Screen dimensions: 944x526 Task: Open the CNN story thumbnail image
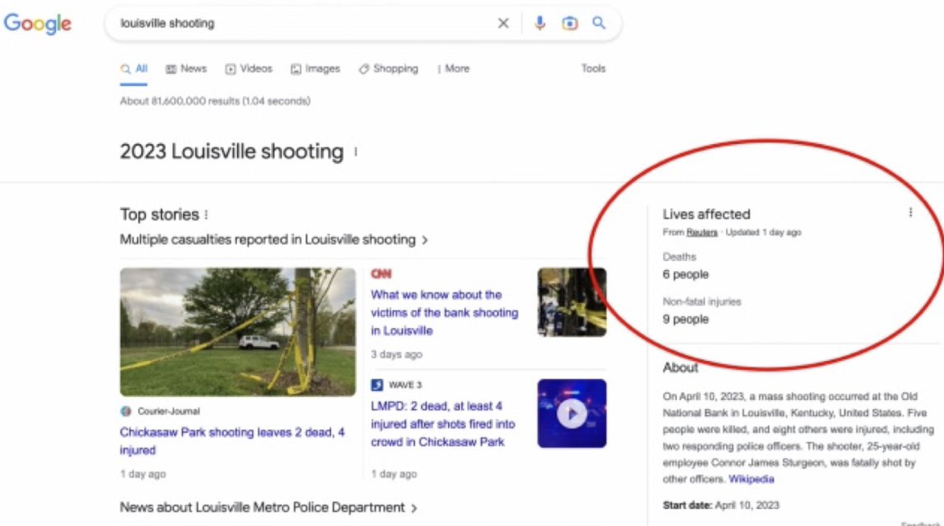click(572, 302)
